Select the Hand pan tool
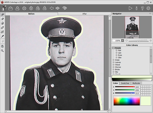The width and height of the screenshot is (153, 113). tap(2, 46)
